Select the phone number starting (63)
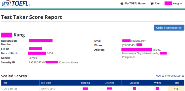The image size is (185, 91). click(x=129, y=45)
